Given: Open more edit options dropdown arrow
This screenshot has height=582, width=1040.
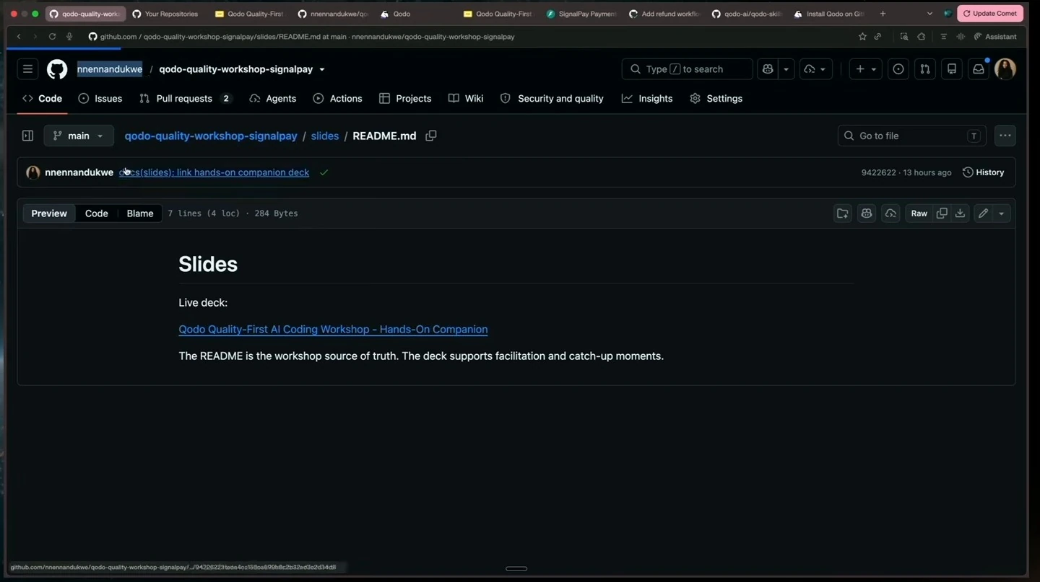Looking at the screenshot, I should click(x=1001, y=213).
